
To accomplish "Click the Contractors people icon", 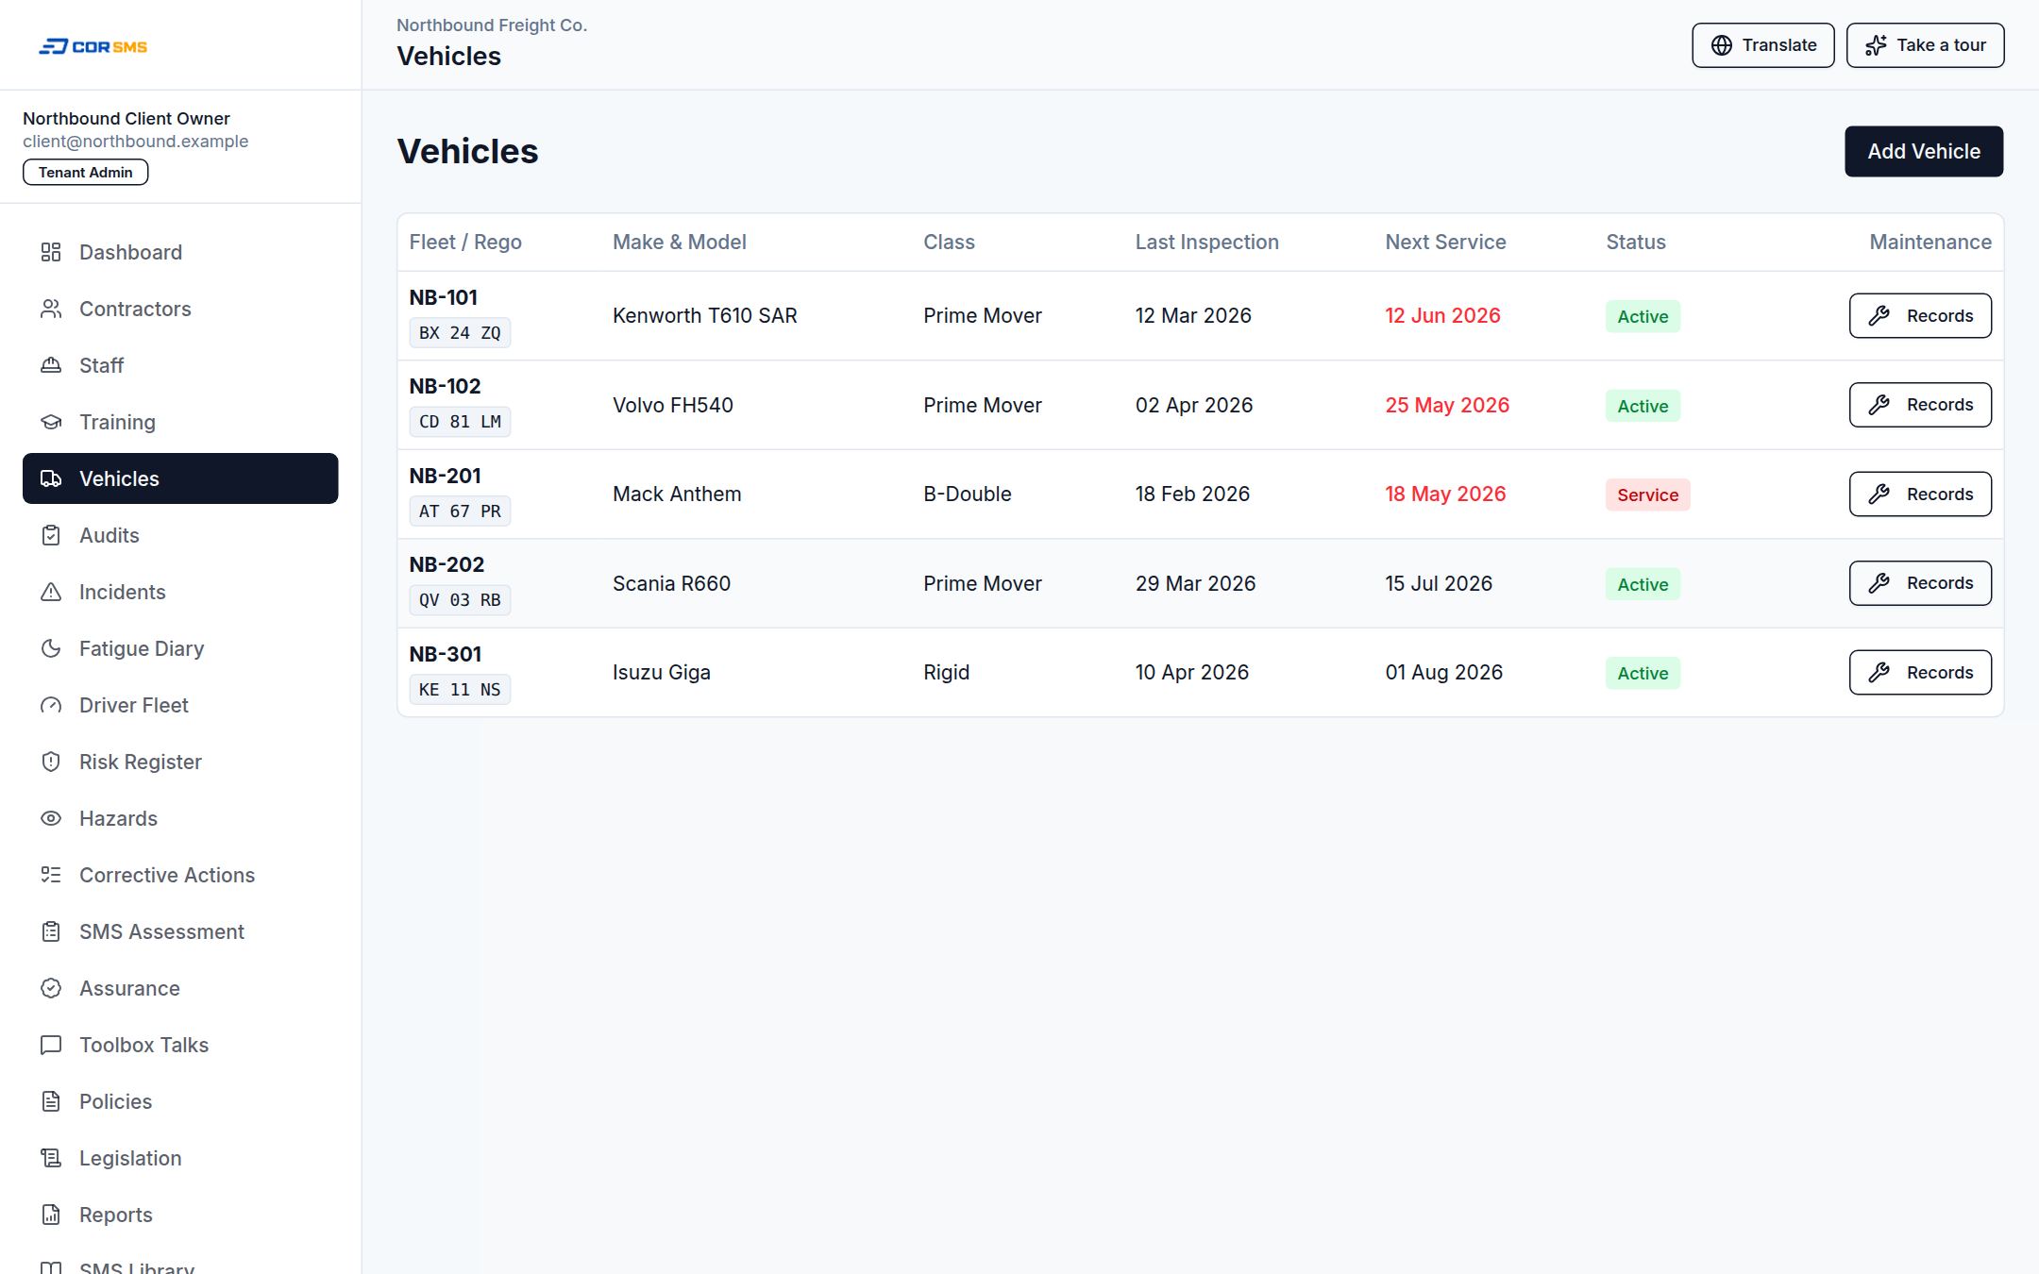I will [x=51, y=309].
